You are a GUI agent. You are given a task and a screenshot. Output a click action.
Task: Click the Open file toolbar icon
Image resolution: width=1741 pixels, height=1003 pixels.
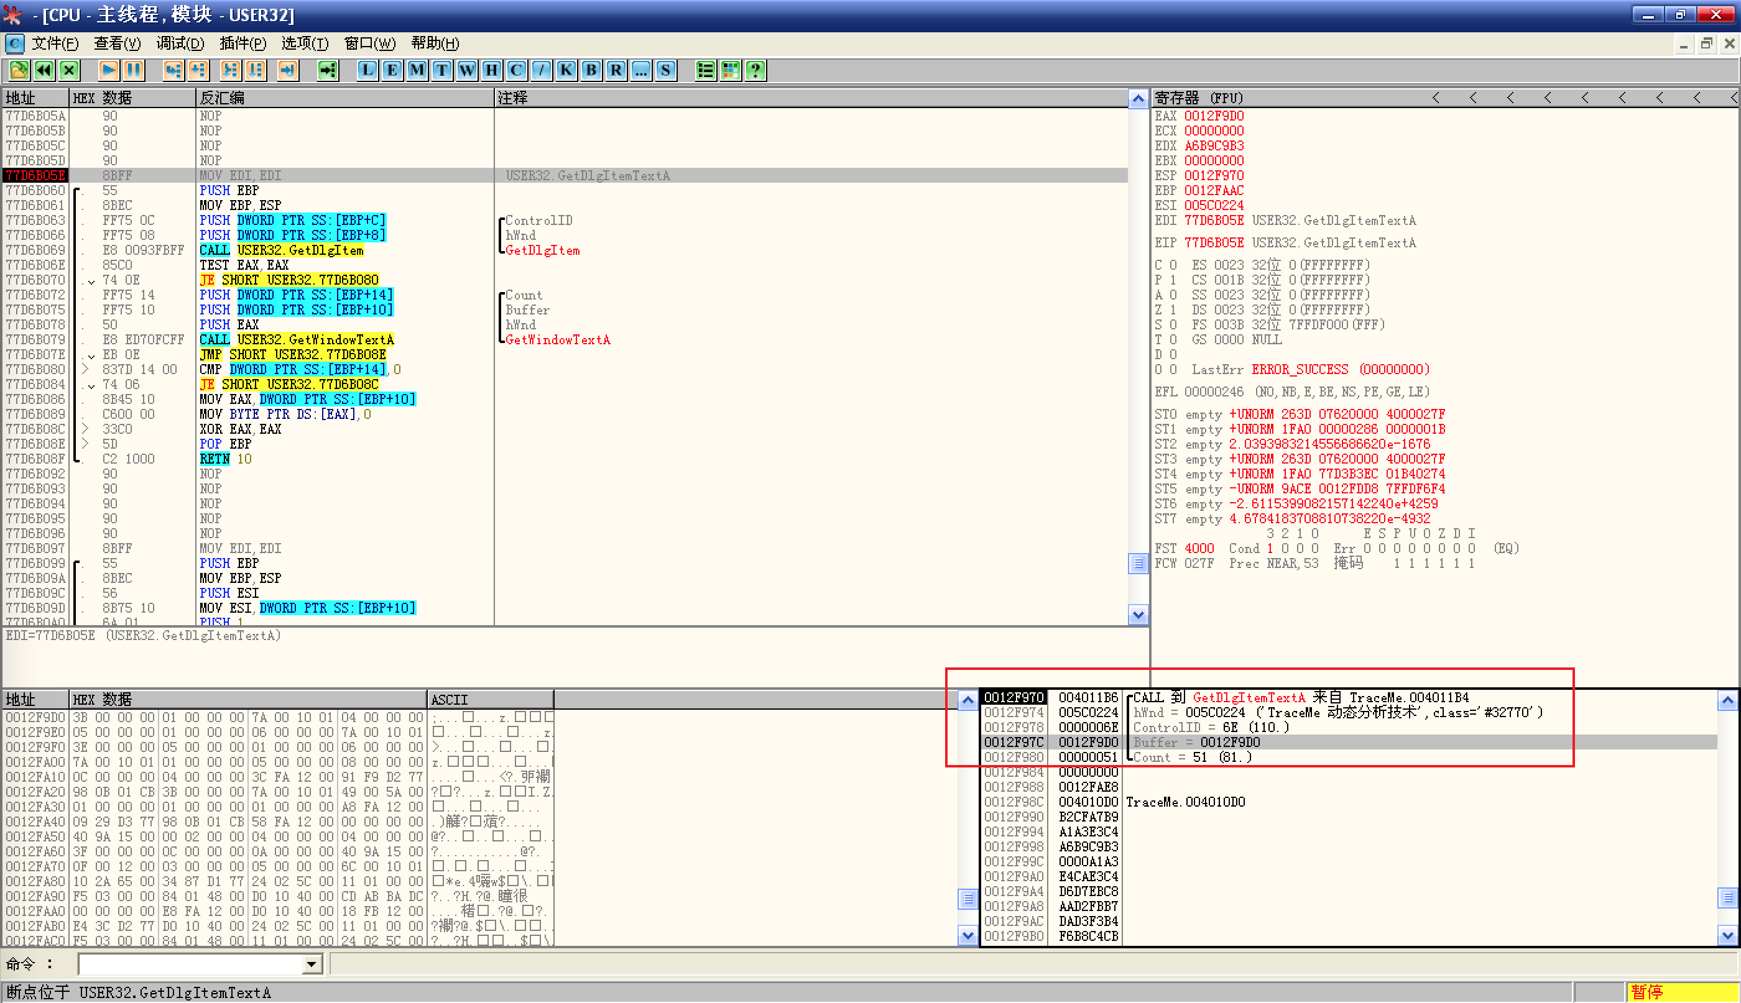click(19, 70)
